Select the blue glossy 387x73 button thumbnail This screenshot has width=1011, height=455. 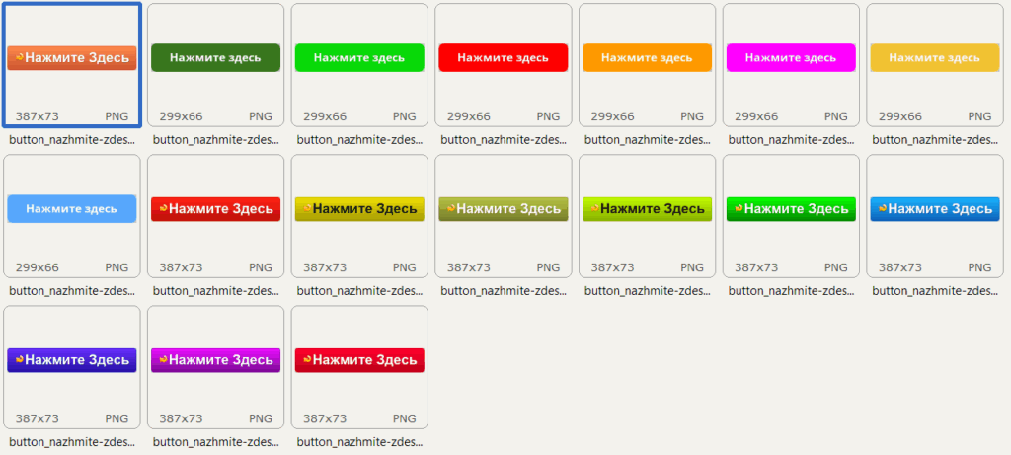(935, 209)
